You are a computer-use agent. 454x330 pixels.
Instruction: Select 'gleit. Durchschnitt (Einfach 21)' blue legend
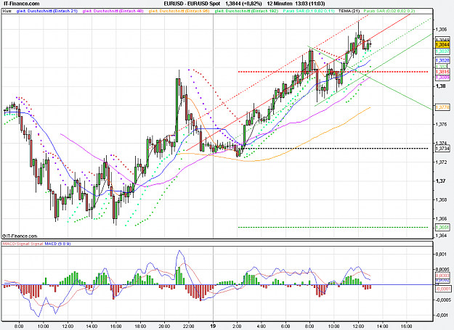[47, 11]
